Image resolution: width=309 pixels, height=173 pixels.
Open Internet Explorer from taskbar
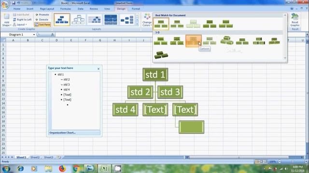[20, 169]
